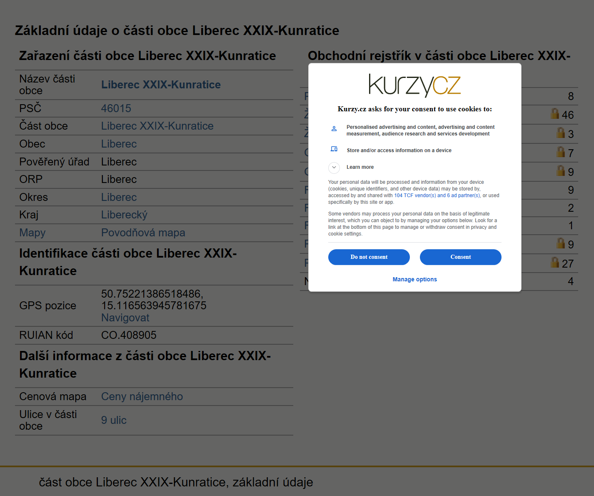594x496 pixels.
Task: Click the Do not consent button
Action: [369, 257]
